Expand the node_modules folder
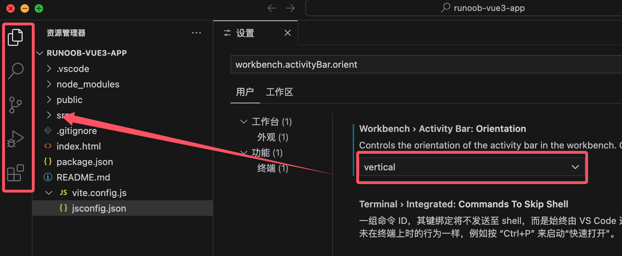The image size is (622, 256). click(88, 84)
